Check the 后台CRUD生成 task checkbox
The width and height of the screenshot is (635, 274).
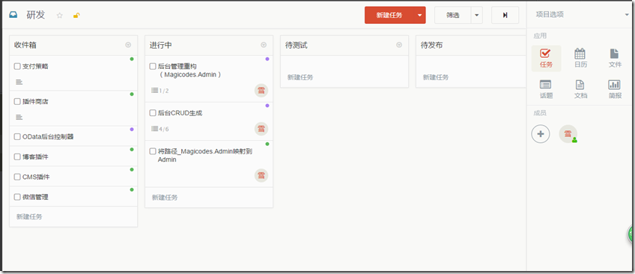[153, 113]
